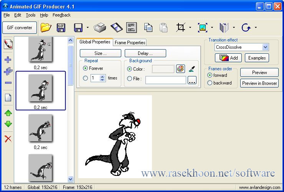Expand the flip tool dropdown arrow
The image size is (284, 192).
click(x=234, y=28)
